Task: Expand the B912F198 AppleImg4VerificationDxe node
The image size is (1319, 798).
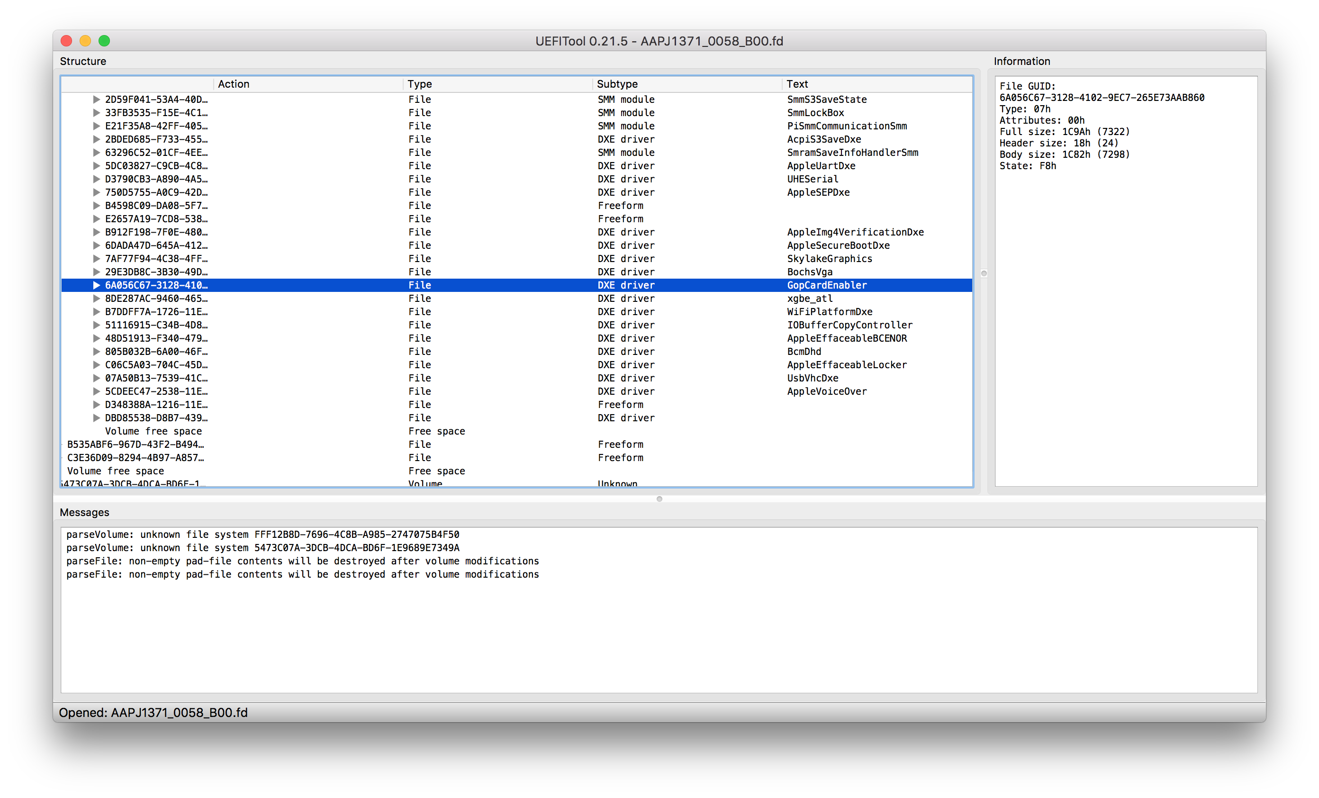Action: [96, 233]
